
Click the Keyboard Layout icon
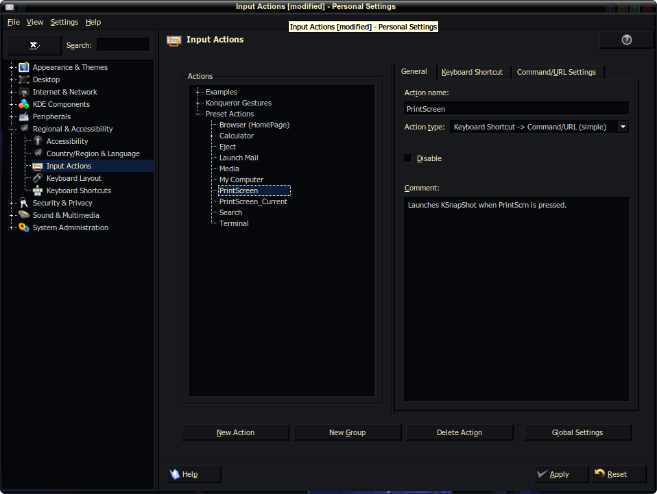38,178
